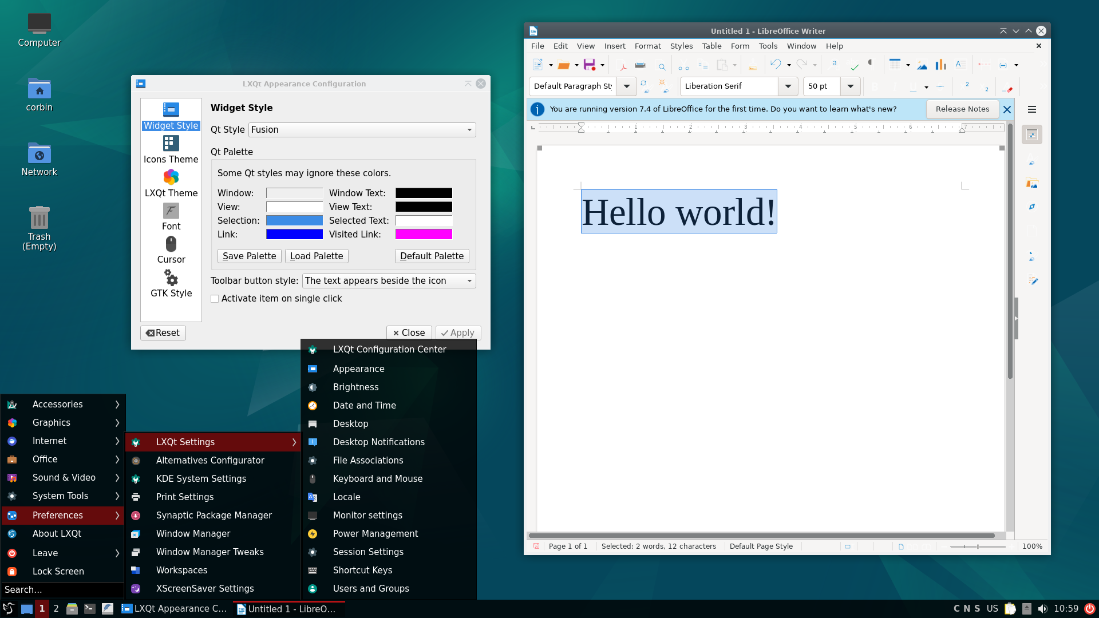Open sidebar Gallery panel icon
1099x618 pixels.
1031,183
